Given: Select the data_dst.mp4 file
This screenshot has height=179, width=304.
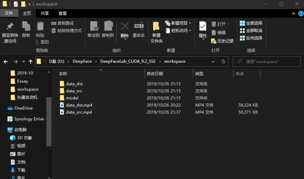Looking at the screenshot, I should [x=79, y=105].
